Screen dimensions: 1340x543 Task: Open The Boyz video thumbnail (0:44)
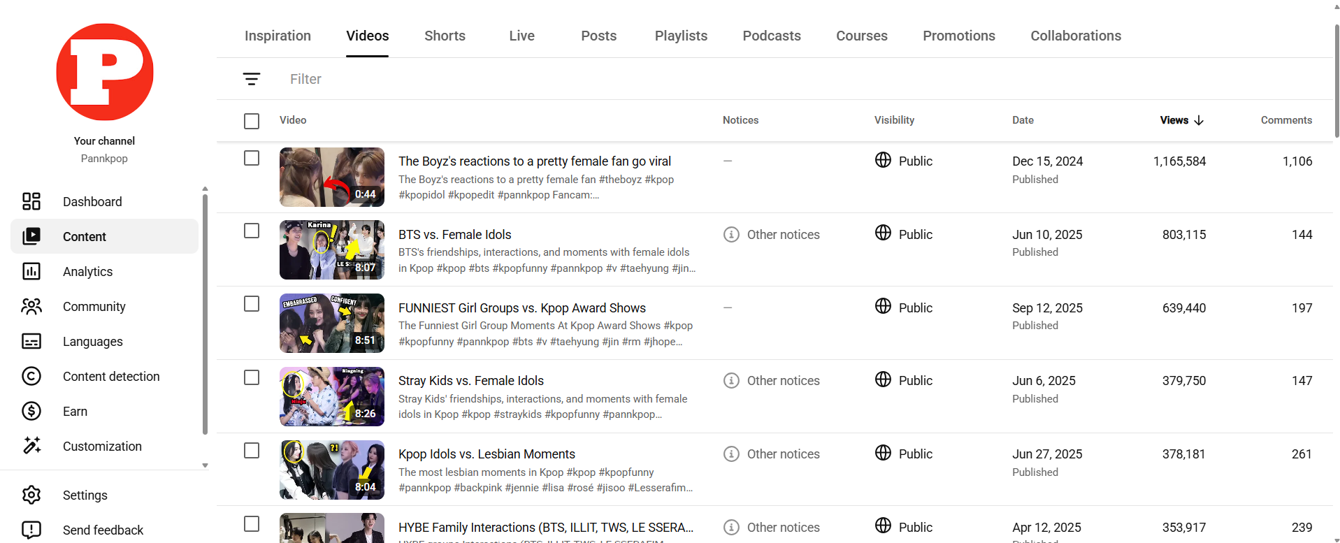coord(332,177)
